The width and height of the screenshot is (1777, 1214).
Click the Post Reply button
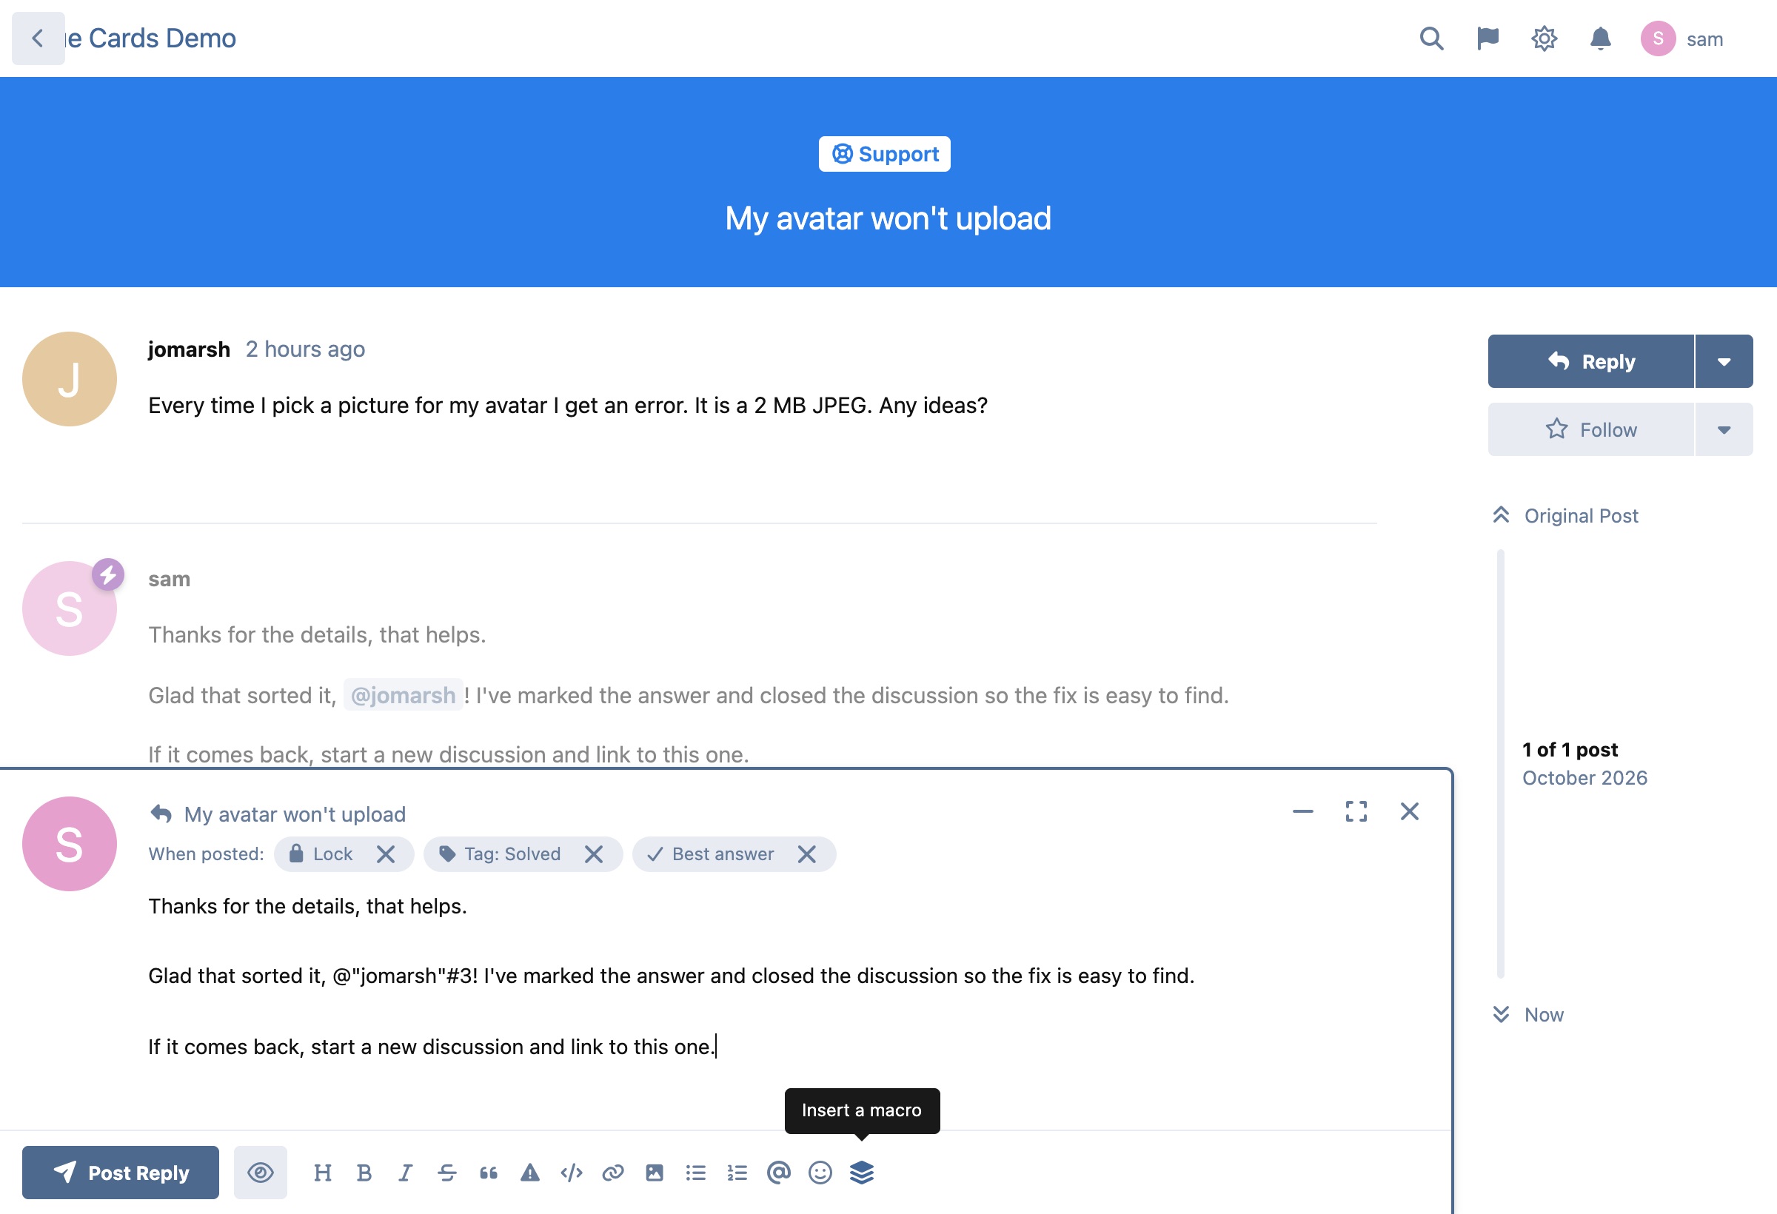coord(121,1173)
